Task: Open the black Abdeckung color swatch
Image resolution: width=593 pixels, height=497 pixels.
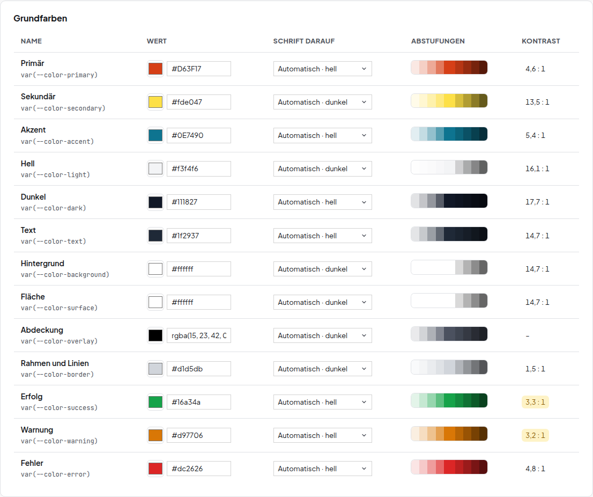Action: [x=155, y=335]
